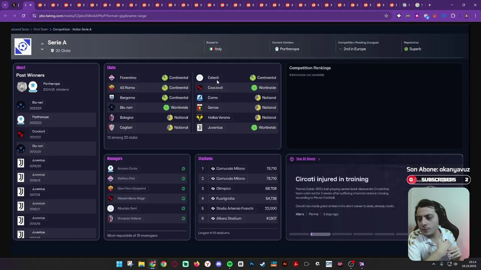Screen dimensions: 481x270
Task: Click the globe icon beside See All News
Action: pos(292,159)
